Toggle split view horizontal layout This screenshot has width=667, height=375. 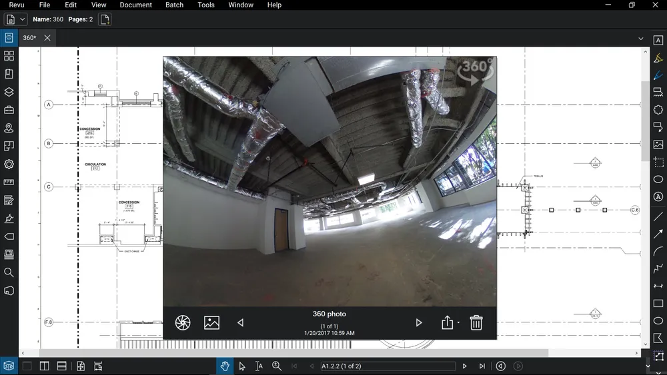[x=61, y=366]
